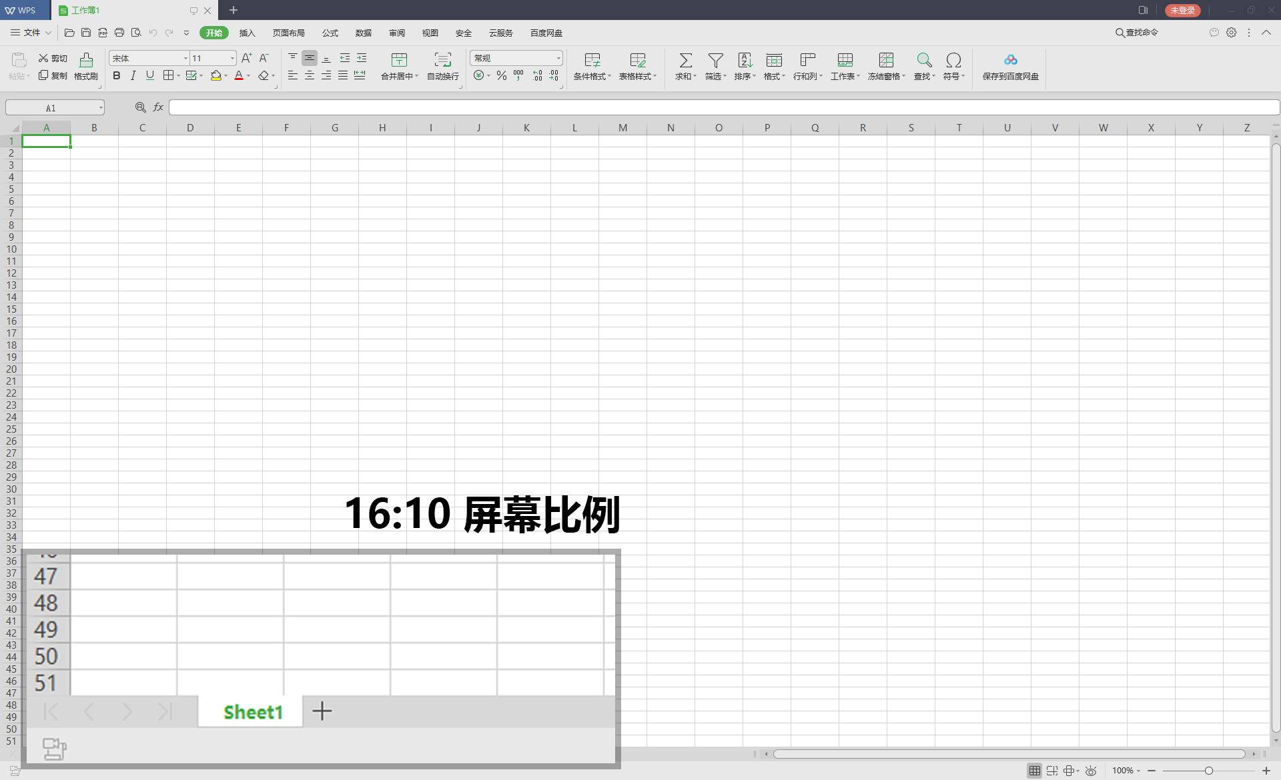Add a new sheet with plus button
1281x780 pixels.
coord(322,711)
